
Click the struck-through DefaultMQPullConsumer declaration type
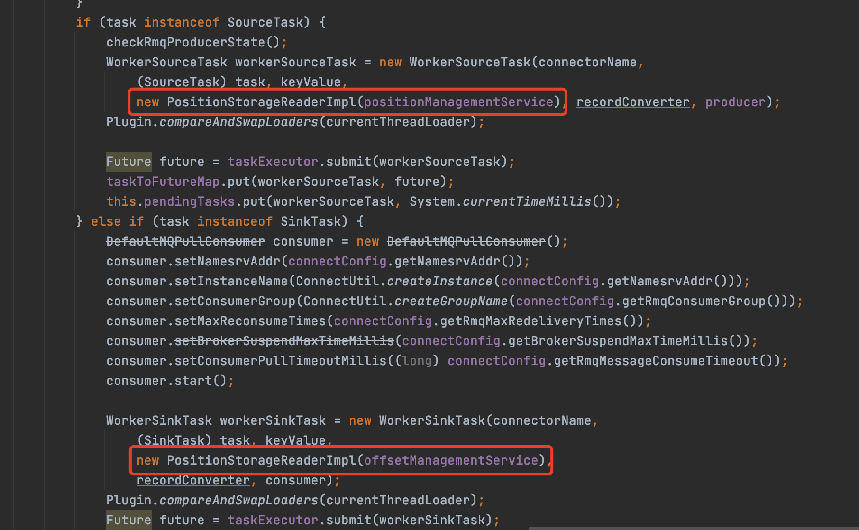tap(185, 241)
